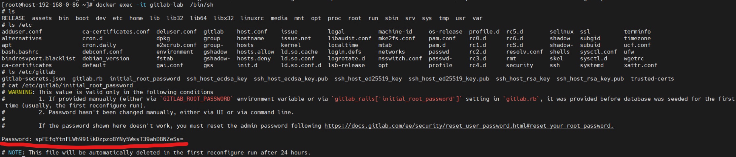Click the trusted-certs directory name

(652, 78)
